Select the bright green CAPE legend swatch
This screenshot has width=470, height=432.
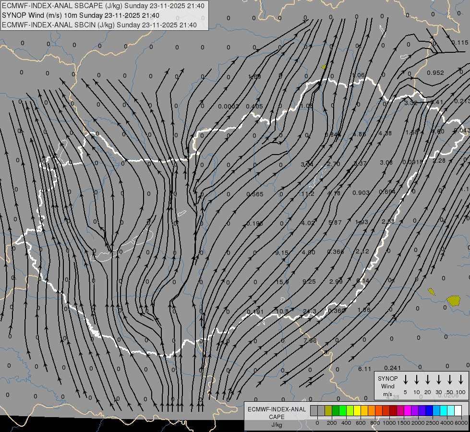(x=343, y=411)
